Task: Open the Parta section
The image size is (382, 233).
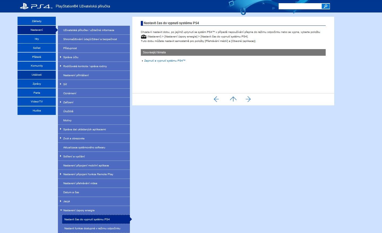Action: [37, 93]
